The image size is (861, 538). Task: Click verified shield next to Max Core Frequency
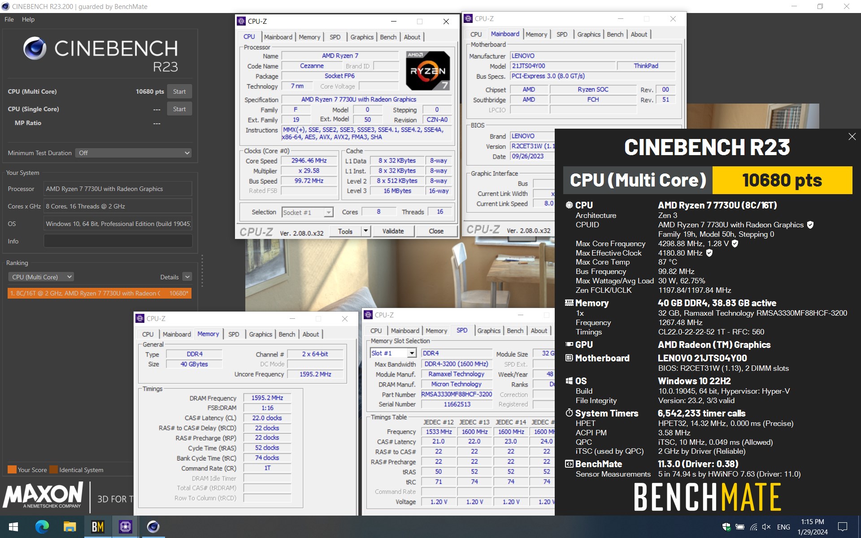(x=735, y=243)
